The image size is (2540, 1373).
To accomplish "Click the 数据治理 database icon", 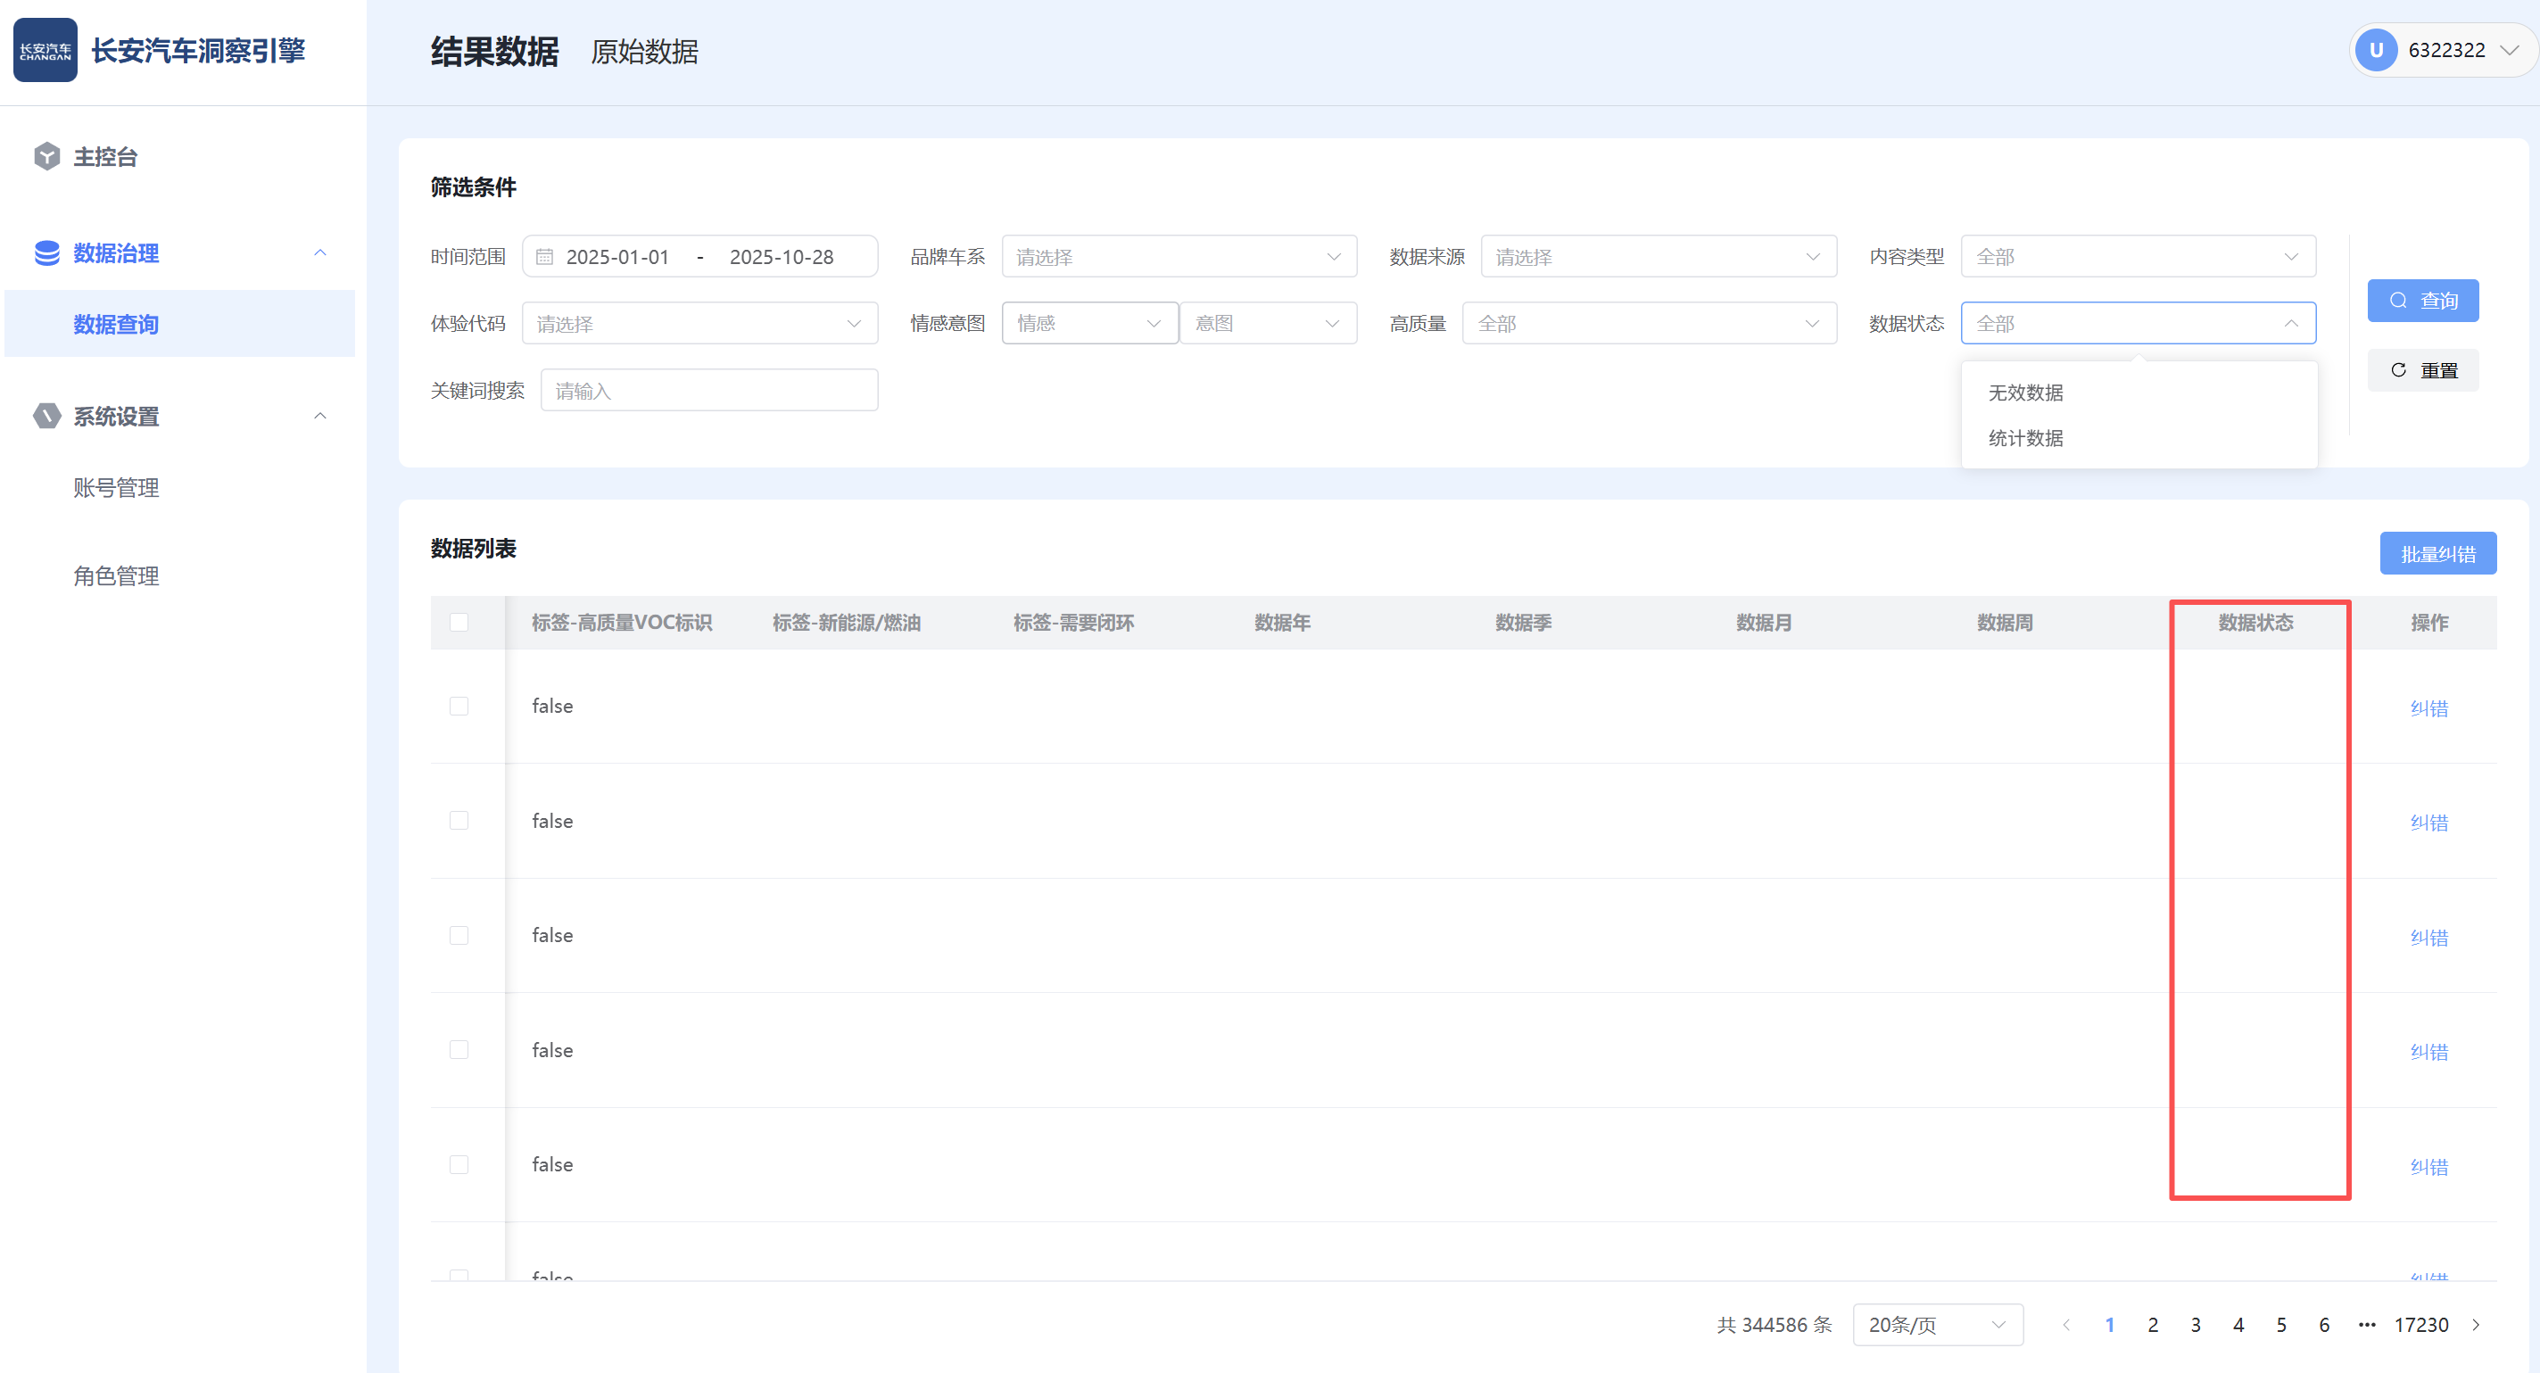I will 46,253.
